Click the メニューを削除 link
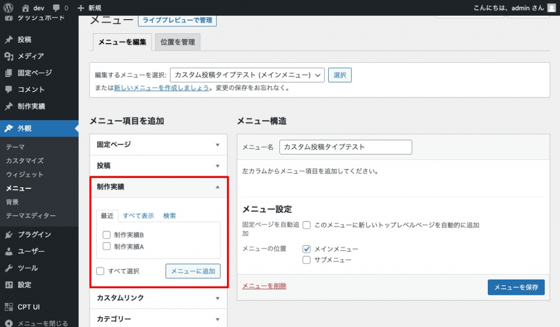The height and width of the screenshot is (327, 560). coord(264,286)
